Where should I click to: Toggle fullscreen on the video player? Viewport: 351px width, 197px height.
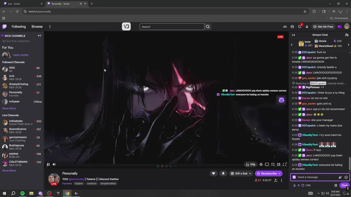pyautogui.click(x=285, y=164)
